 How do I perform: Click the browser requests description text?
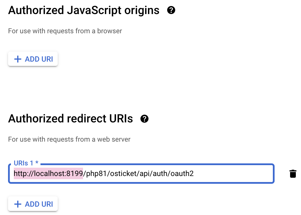(65, 31)
